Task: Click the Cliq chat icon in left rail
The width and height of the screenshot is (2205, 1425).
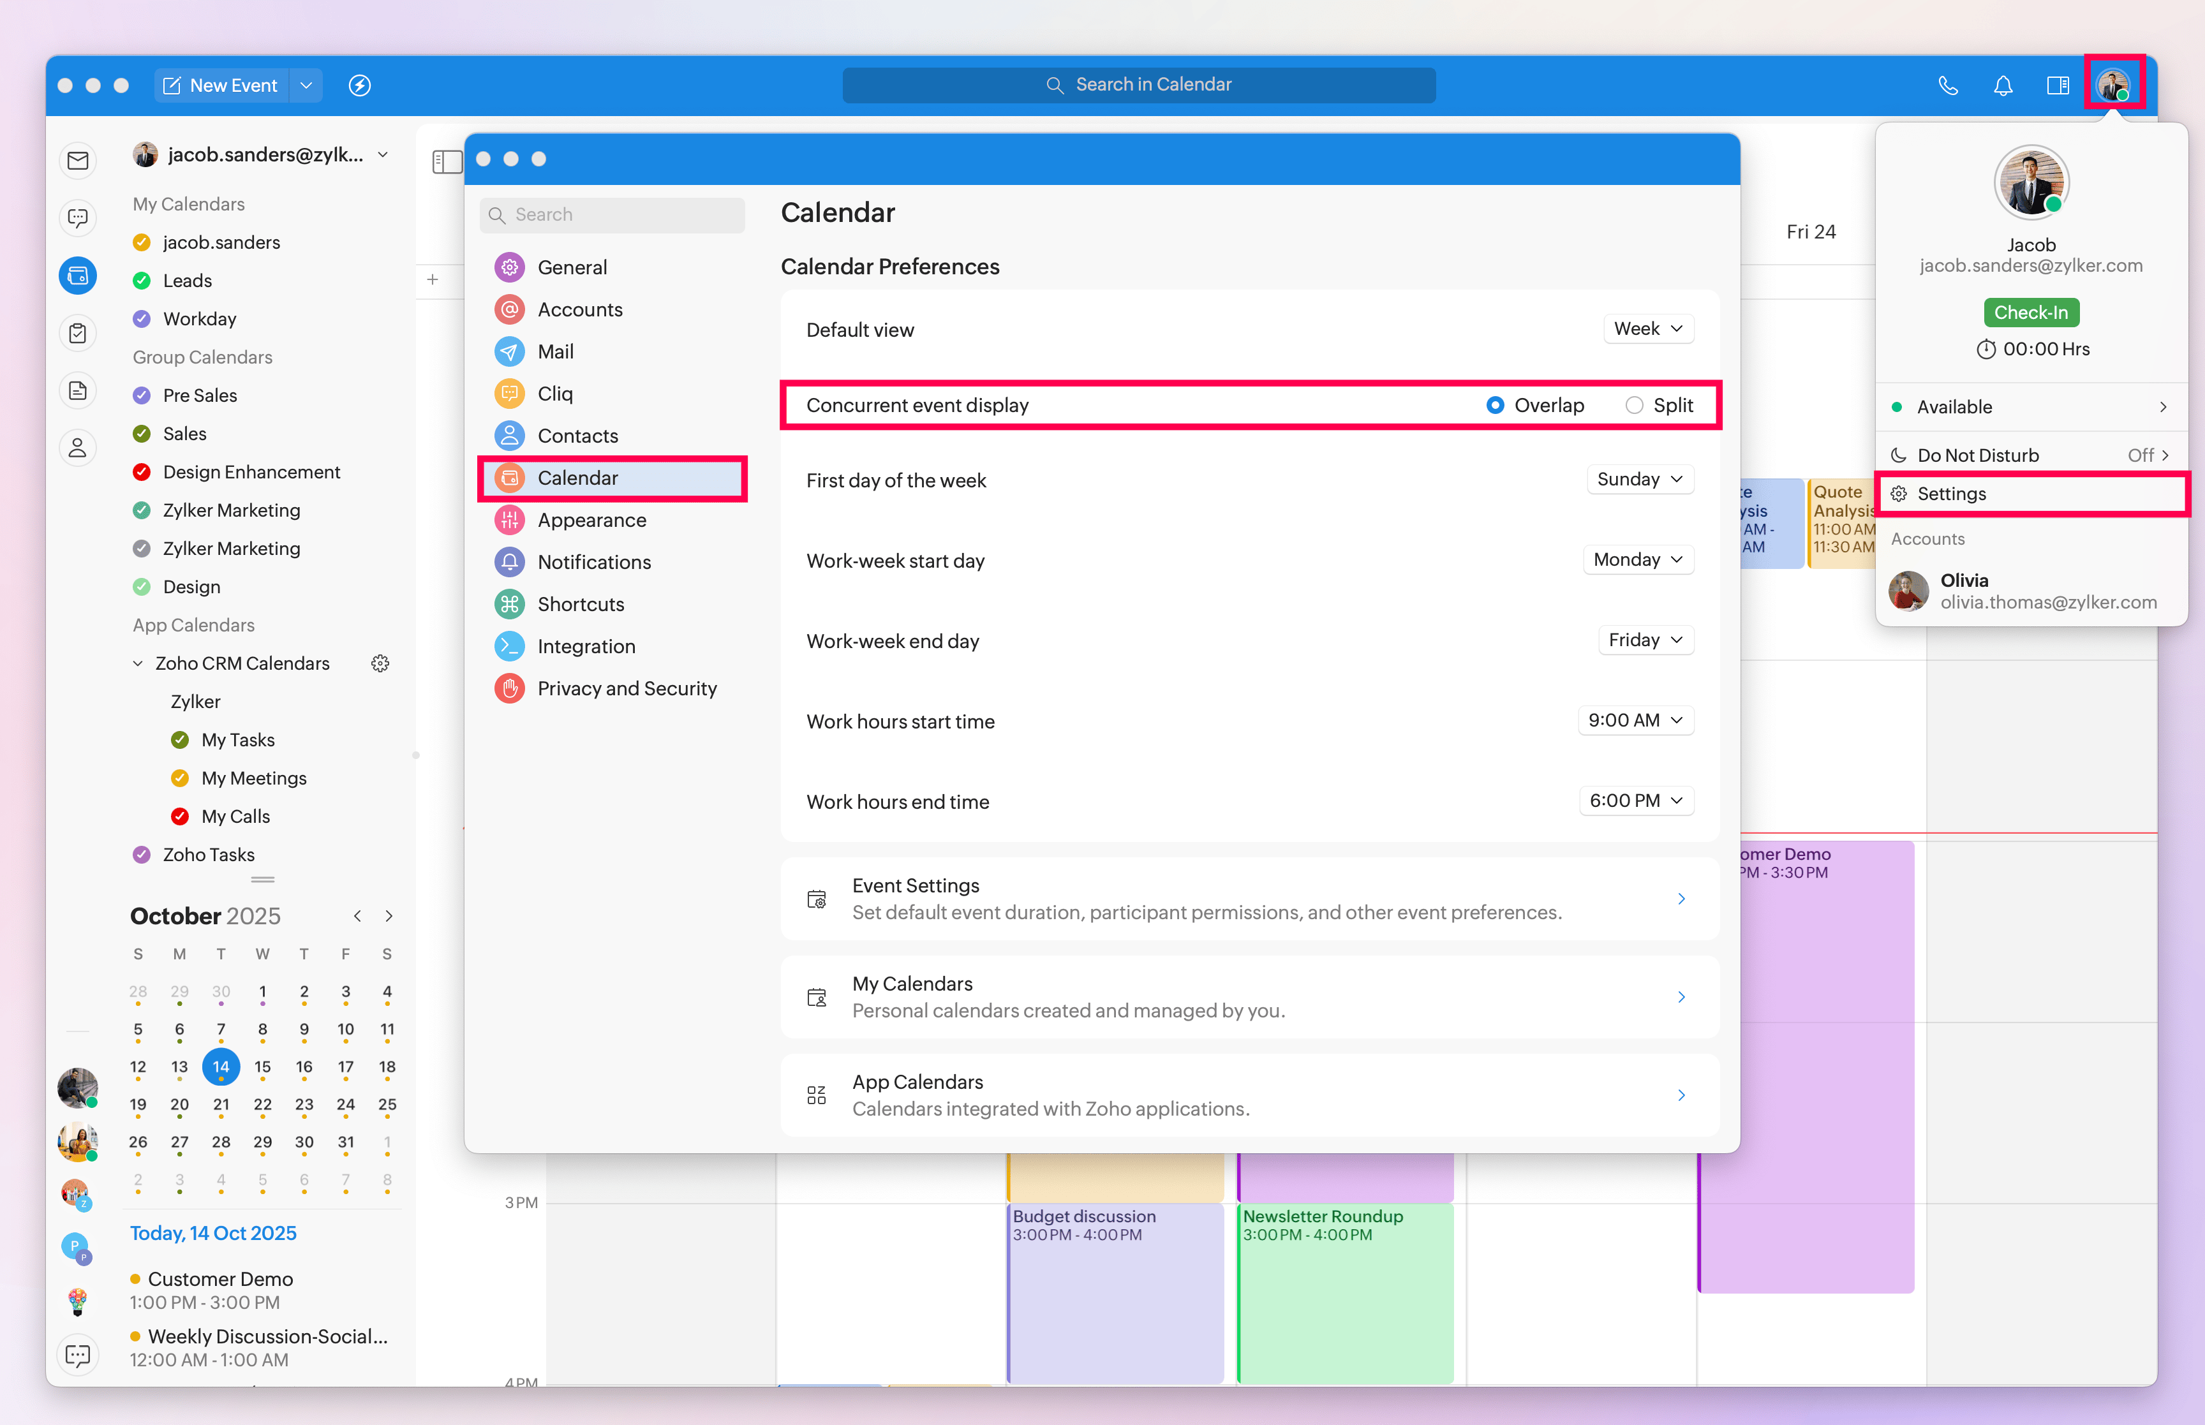Action: coord(78,218)
